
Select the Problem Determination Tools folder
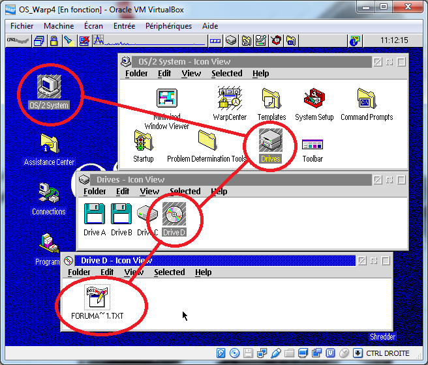click(x=207, y=146)
